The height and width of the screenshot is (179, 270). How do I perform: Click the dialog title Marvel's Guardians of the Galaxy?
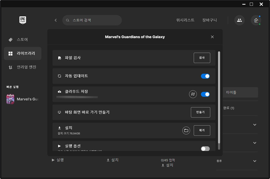click(x=135, y=37)
